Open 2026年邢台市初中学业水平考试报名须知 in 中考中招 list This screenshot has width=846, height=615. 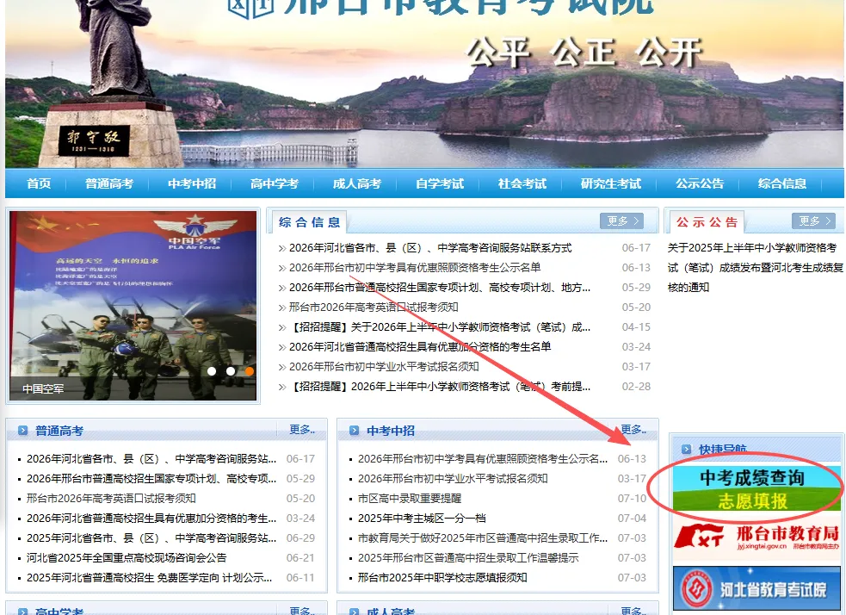(453, 478)
